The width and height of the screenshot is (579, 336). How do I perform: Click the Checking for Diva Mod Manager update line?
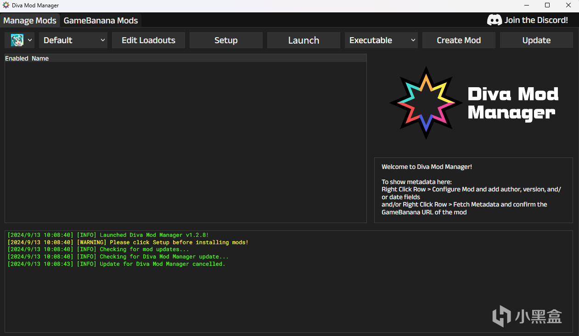[x=118, y=257]
